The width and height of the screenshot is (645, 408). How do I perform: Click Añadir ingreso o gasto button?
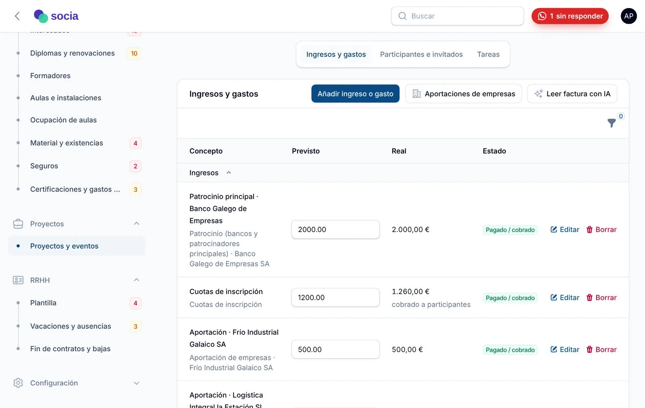(x=355, y=94)
